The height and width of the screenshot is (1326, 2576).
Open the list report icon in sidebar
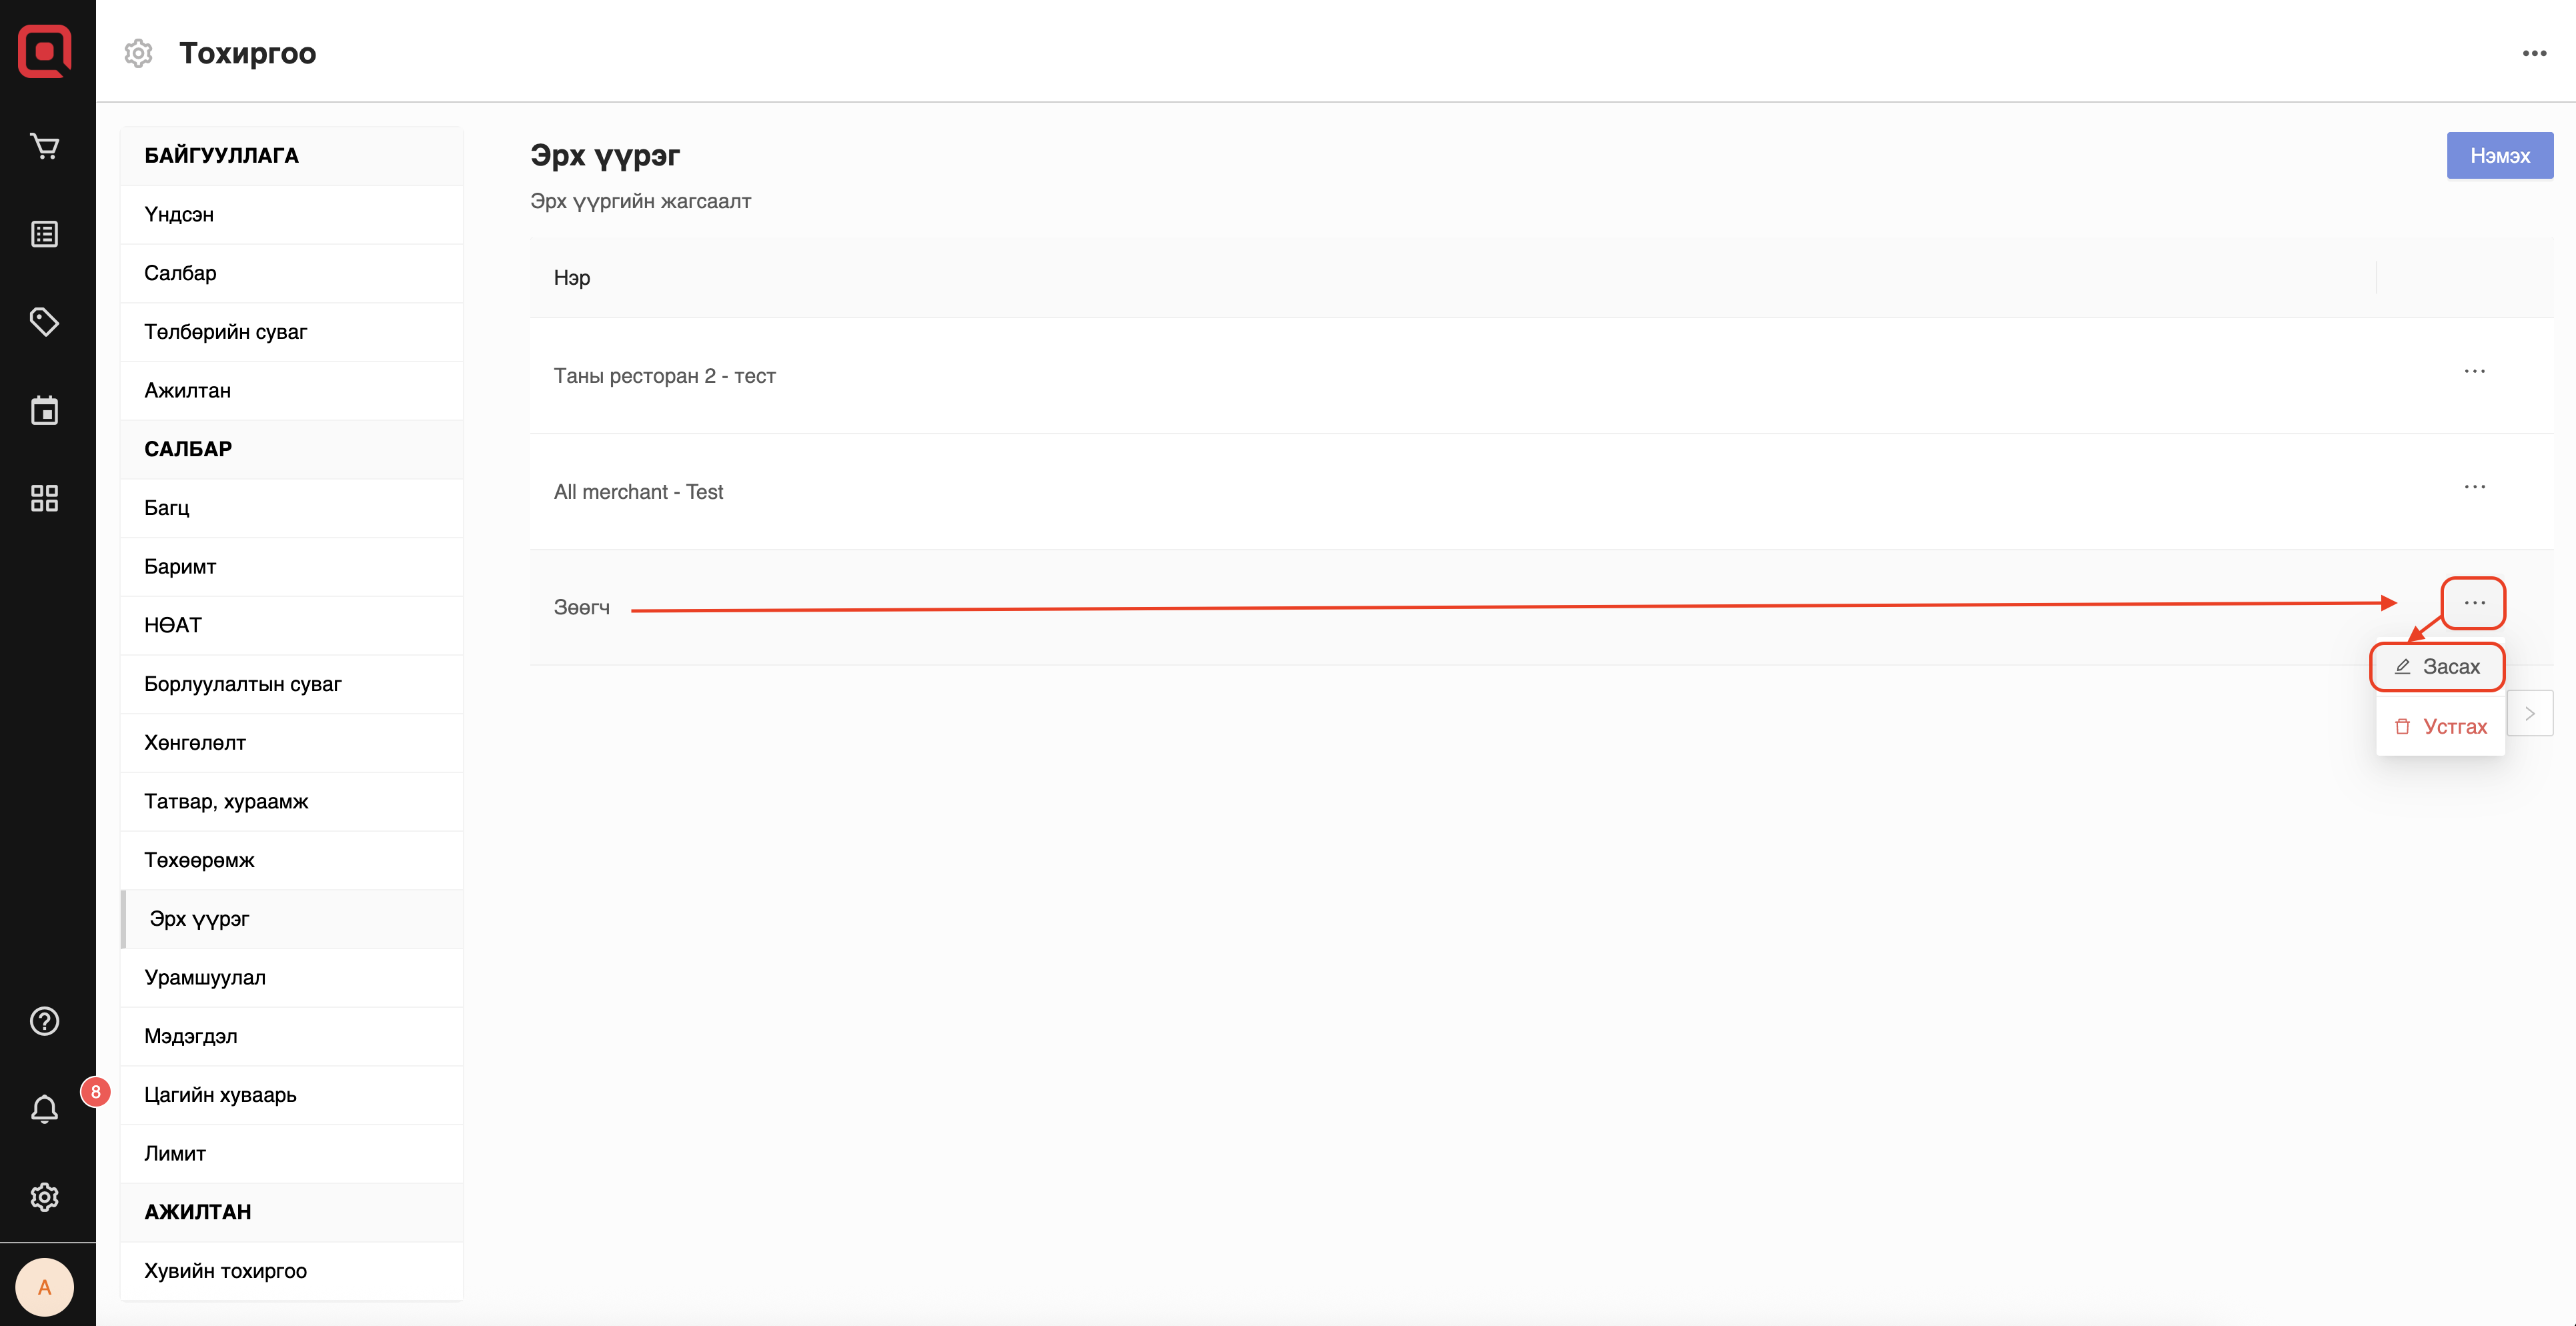pos(44,234)
